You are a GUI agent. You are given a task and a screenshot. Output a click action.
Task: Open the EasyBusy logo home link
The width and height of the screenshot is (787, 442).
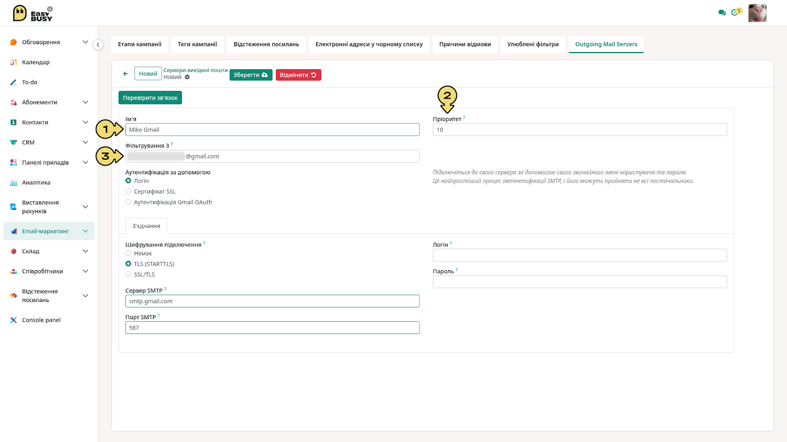point(32,13)
